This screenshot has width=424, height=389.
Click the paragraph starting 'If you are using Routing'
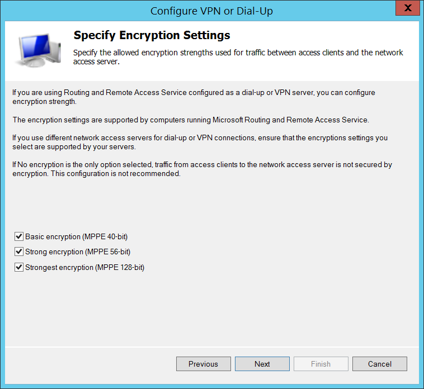[x=194, y=97]
